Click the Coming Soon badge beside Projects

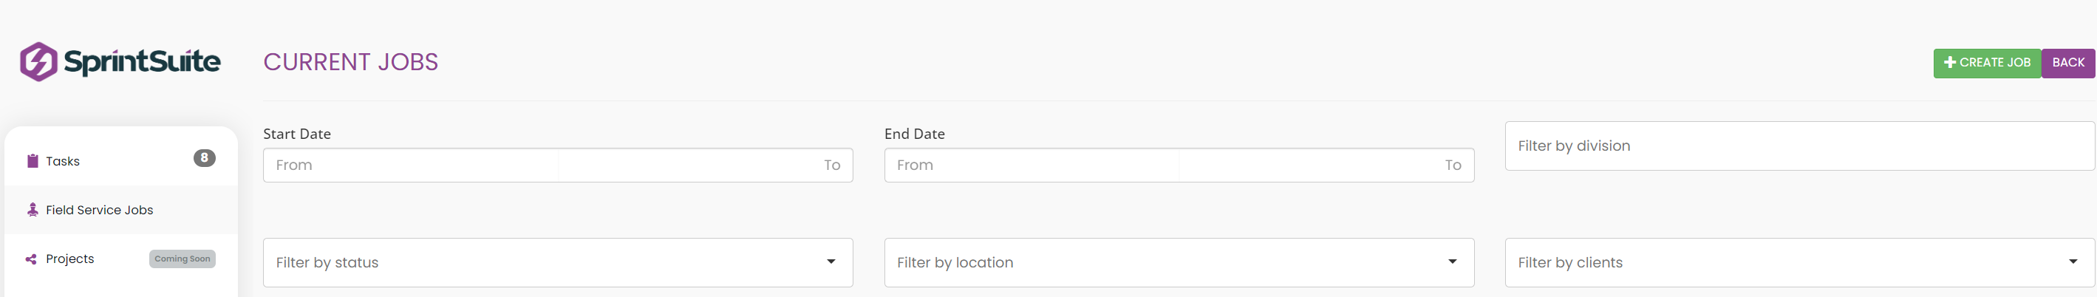tap(183, 259)
